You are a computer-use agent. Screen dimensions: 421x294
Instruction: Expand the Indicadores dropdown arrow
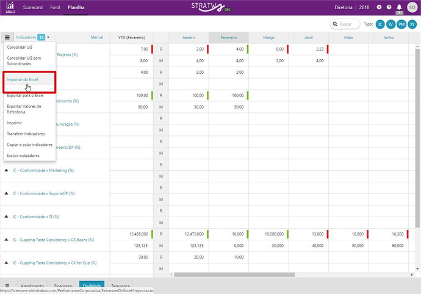[48, 37]
